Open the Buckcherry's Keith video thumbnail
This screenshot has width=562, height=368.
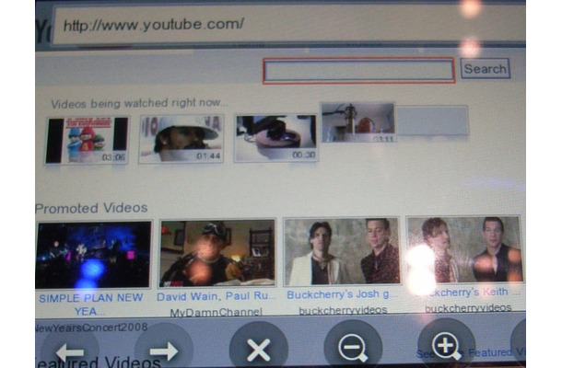pyautogui.click(x=464, y=249)
